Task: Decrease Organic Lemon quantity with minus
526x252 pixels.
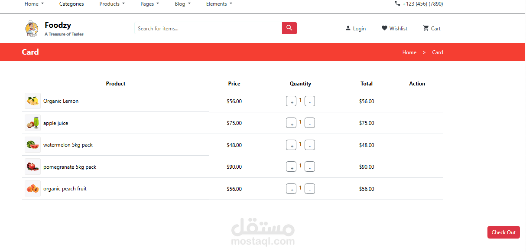Action: point(310,101)
